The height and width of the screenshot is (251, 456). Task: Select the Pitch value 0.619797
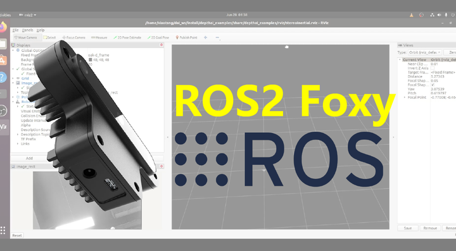439,93
